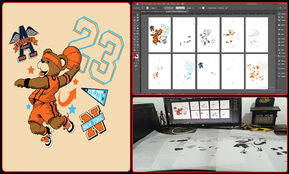The image size is (289, 174).
Task: Open the Transparency panel icon
Action: point(279,56)
